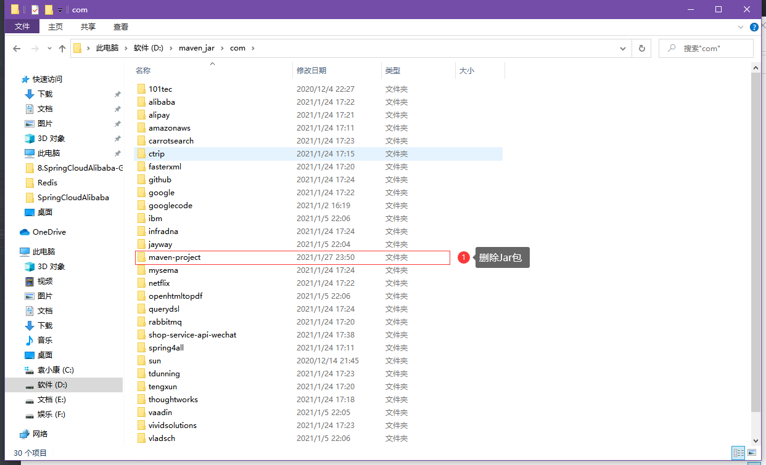Expand the ribbon with the chevron

click(x=741, y=27)
